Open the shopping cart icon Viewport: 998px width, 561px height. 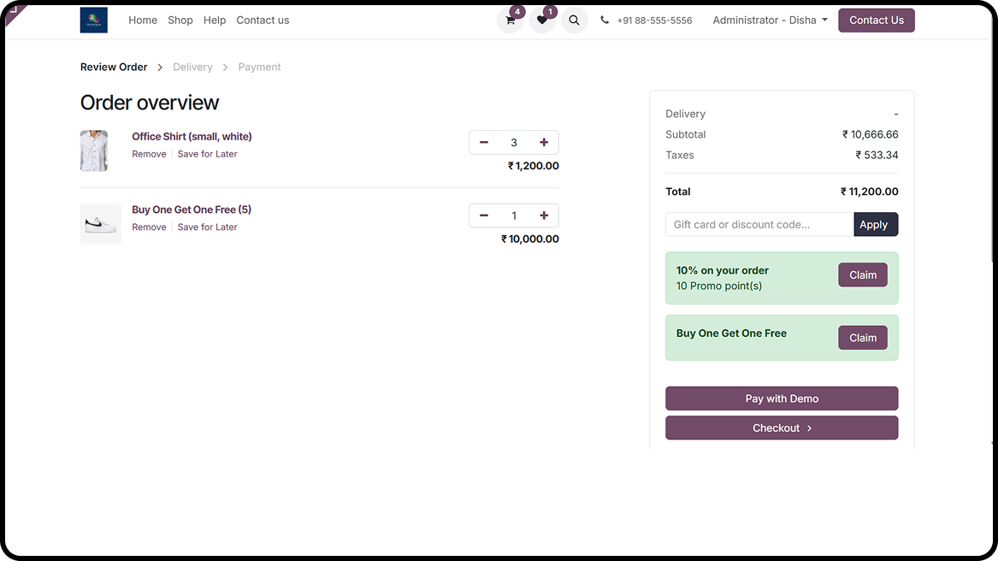click(x=511, y=21)
